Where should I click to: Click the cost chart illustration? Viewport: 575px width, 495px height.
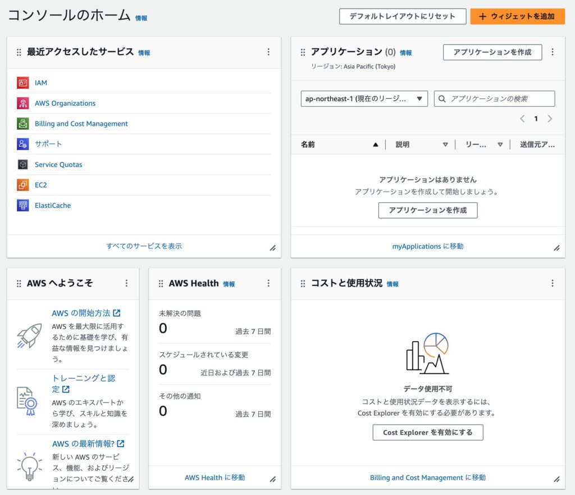point(427,353)
